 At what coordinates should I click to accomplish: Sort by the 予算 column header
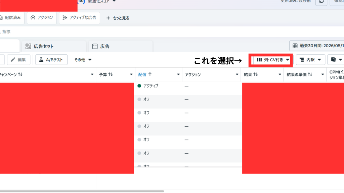106,75
